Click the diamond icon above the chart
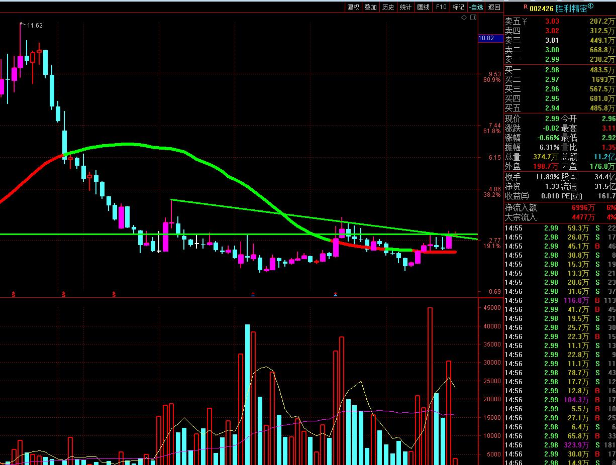 pos(464,18)
